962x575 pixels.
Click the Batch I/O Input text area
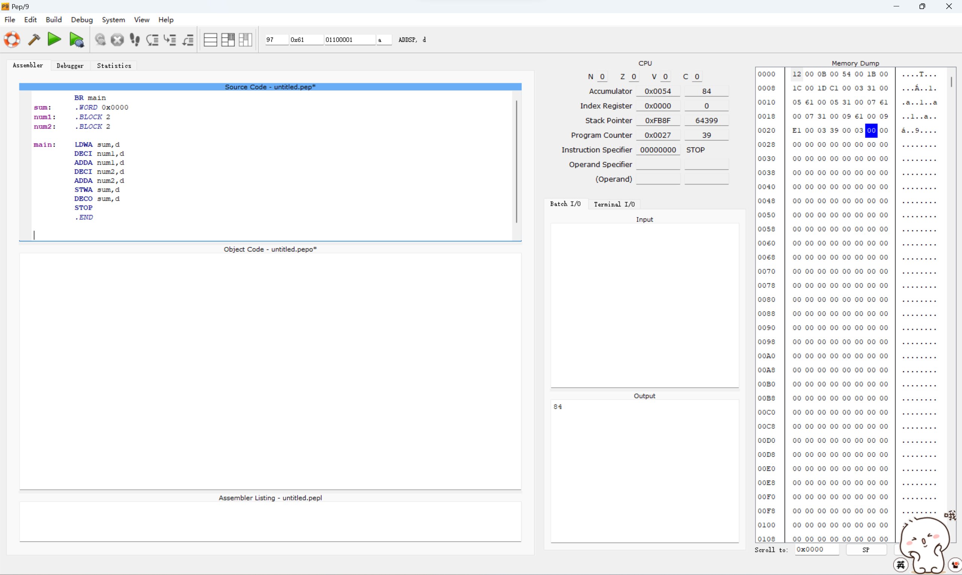pyautogui.click(x=644, y=305)
